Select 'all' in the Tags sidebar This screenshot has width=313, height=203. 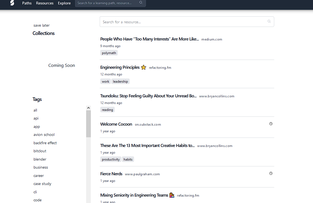(35, 110)
